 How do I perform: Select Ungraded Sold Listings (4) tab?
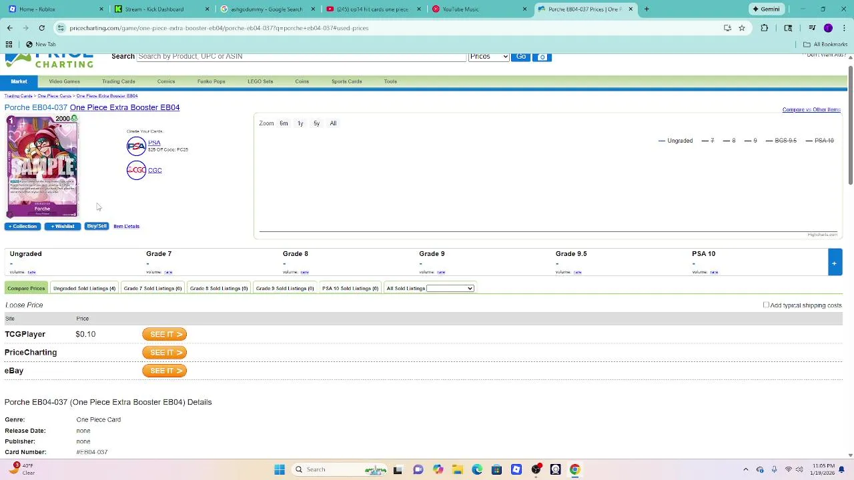(x=84, y=288)
